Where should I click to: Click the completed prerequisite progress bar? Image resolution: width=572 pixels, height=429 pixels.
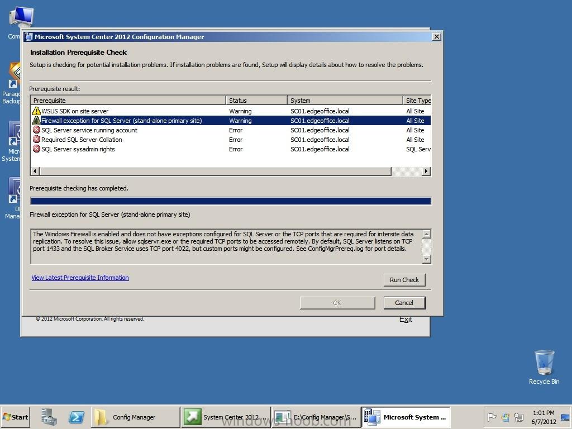point(231,201)
